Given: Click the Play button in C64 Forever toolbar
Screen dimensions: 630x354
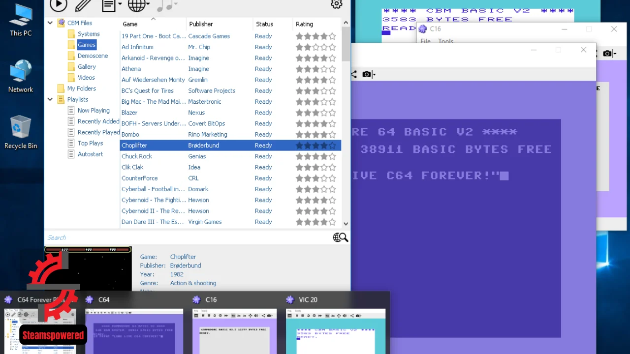Looking at the screenshot, I should click(x=58, y=4).
